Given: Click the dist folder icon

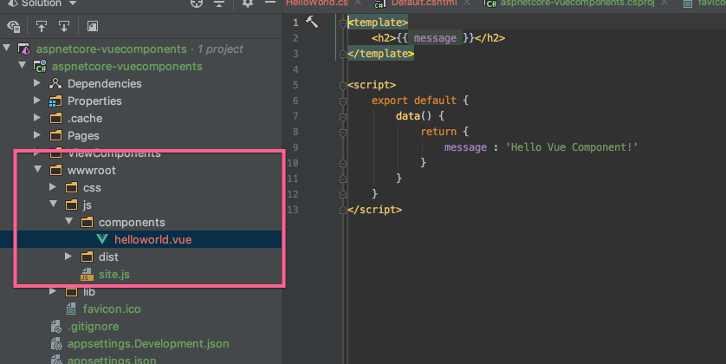Looking at the screenshot, I should pos(87,257).
